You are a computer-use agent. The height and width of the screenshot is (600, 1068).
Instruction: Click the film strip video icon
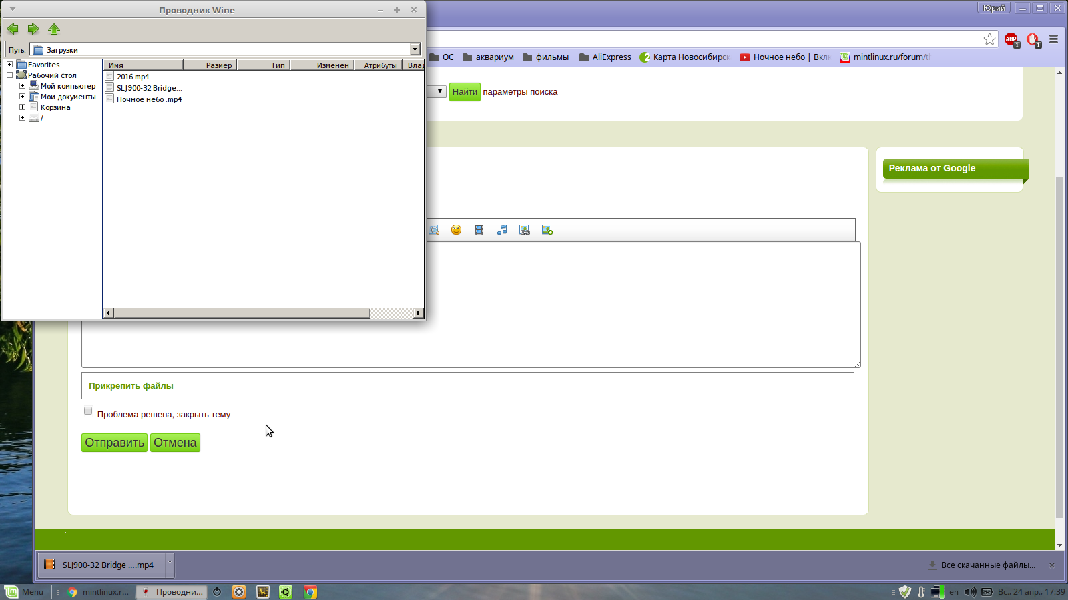click(479, 230)
